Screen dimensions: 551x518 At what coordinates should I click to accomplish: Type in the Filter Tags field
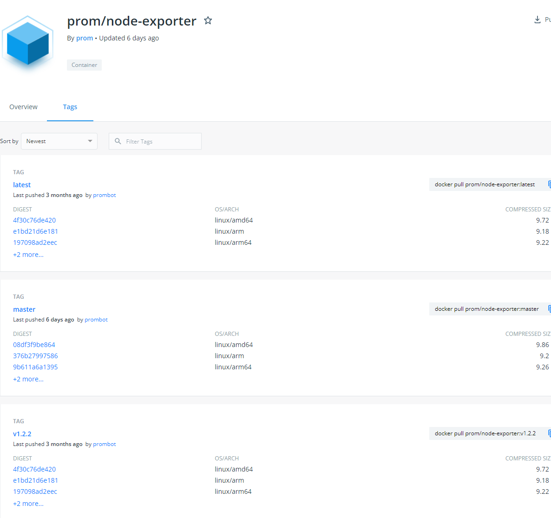click(160, 141)
